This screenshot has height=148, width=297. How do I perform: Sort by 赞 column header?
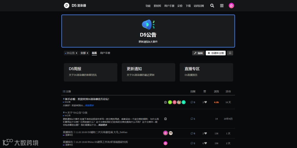click(205, 92)
